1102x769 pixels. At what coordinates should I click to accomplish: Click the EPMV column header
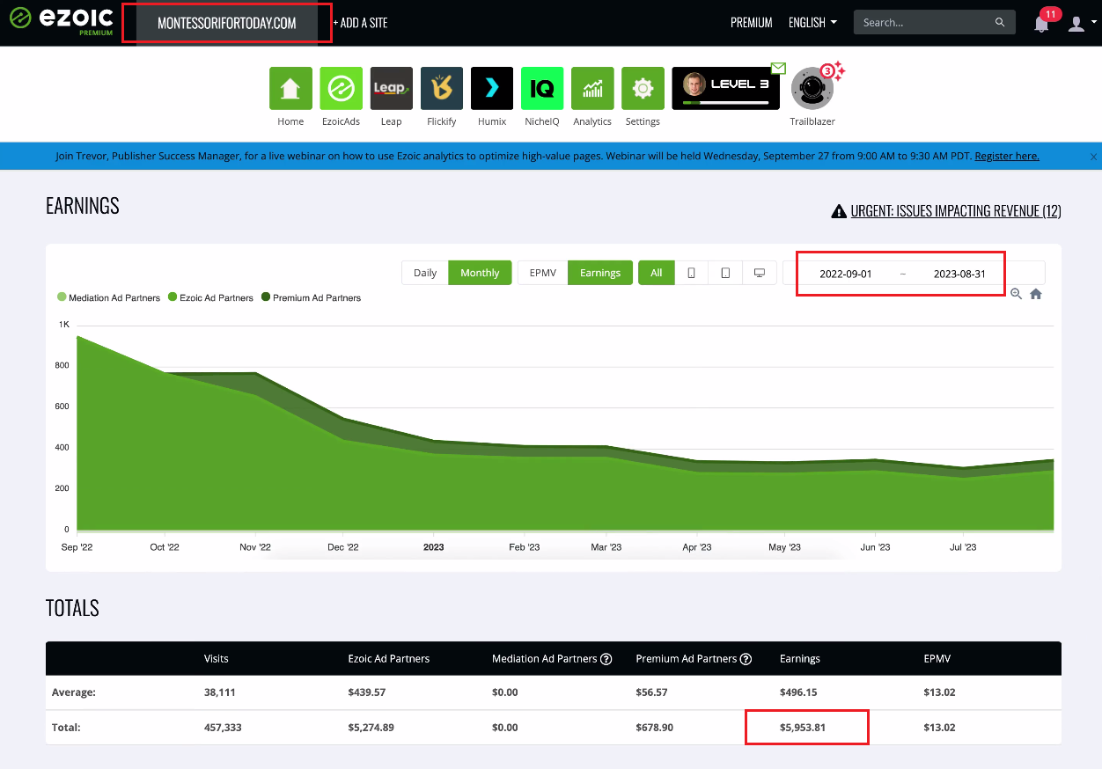pos(937,659)
